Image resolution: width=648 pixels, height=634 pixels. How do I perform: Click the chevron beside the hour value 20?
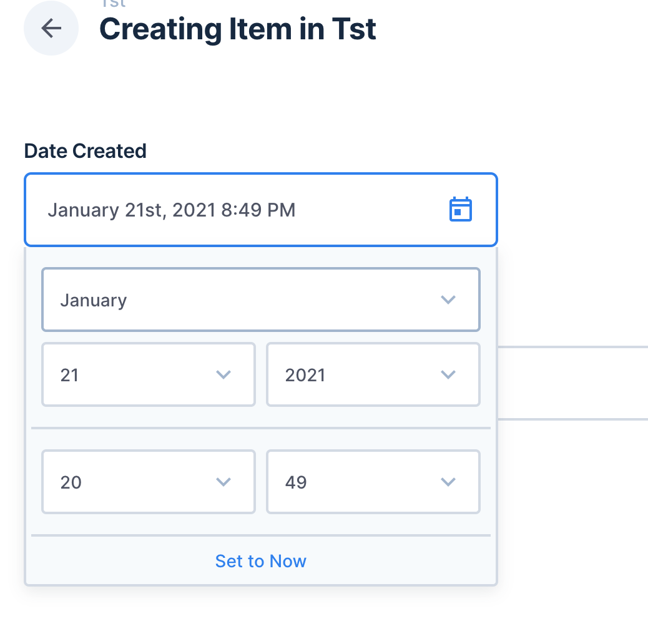point(223,482)
